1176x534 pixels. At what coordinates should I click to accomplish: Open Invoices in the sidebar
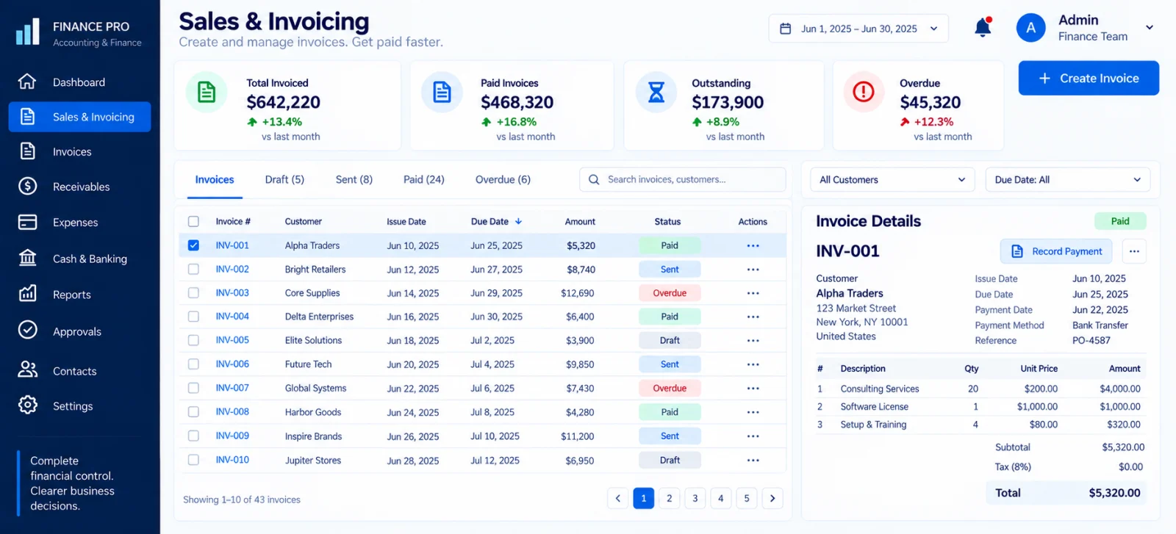point(79,152)
